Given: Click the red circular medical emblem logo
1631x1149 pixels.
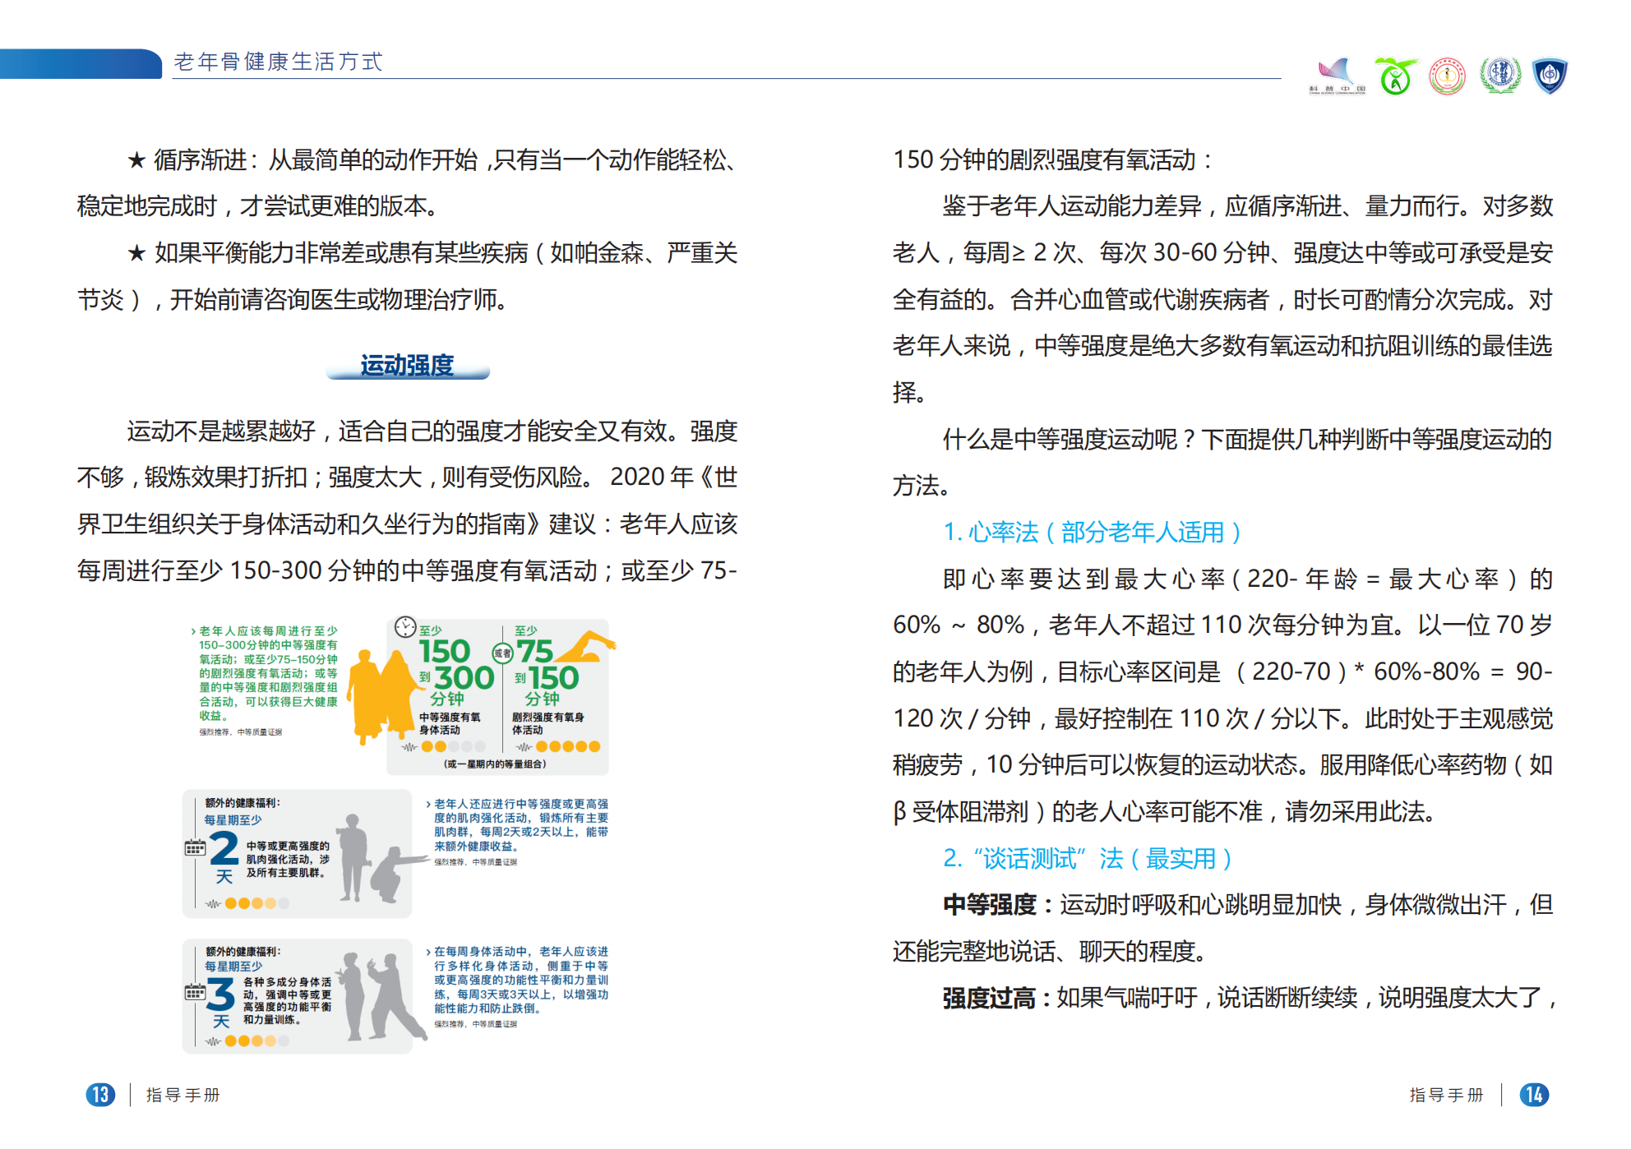Looking at the screenshot, I should (1448, 76).
